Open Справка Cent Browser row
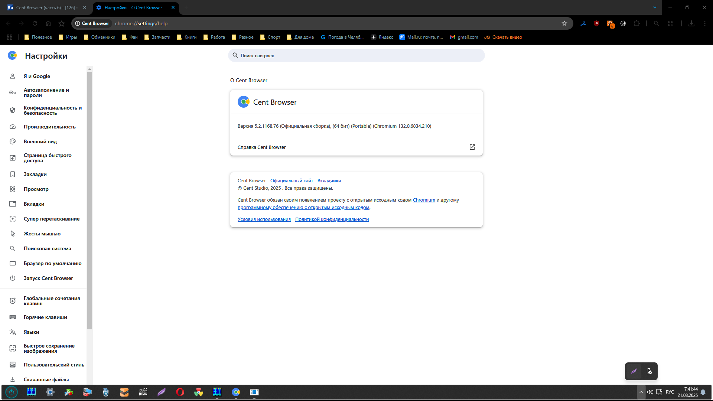713x401 pixels. coord(356,147)
